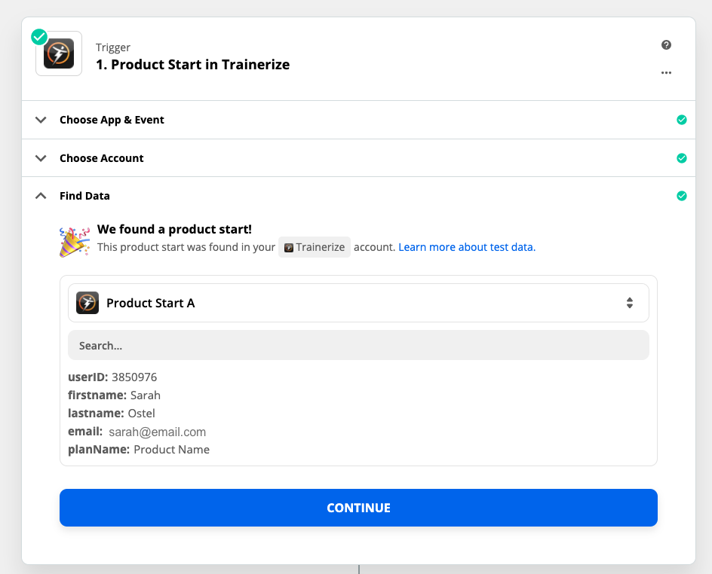Viewport: 712px width, 574px height.
Task: Click the green checkmark badge on trigger icon
Action: (x=39, y=37)
